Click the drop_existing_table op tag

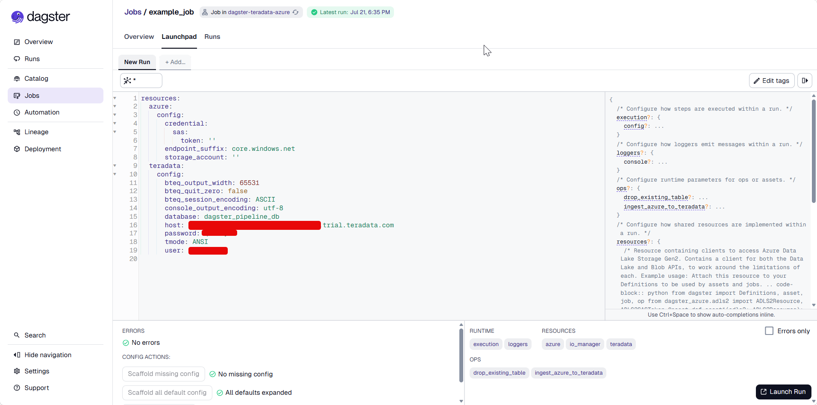(500, 373)
